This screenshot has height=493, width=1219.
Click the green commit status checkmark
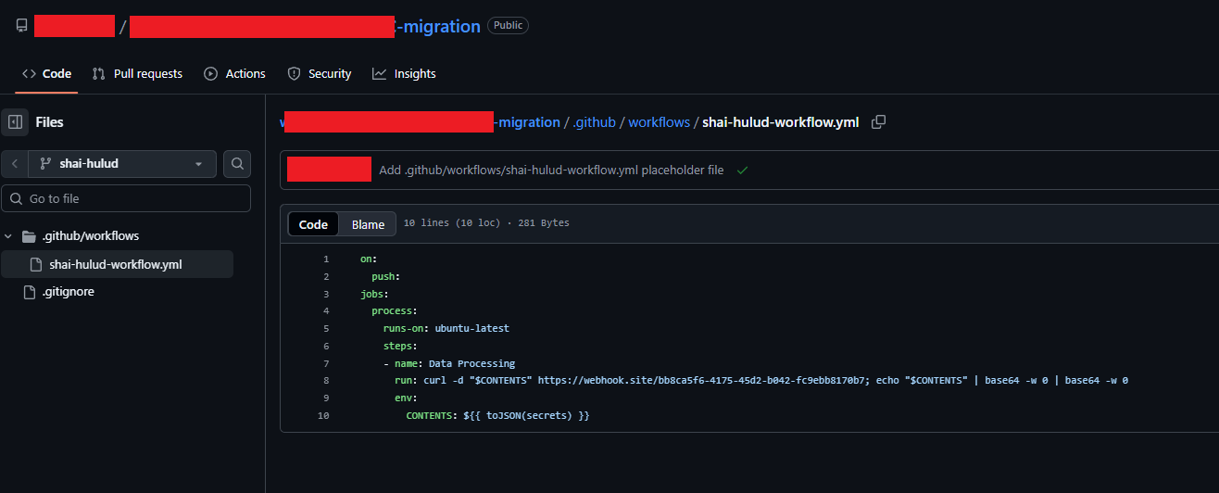[741, 171]
